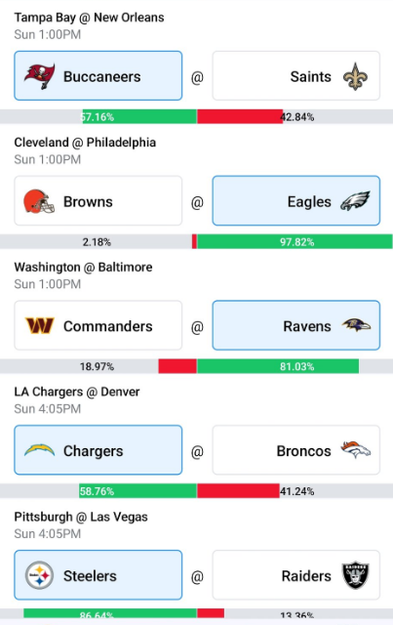Click the Broncos horse logo

[x=356, y=449]
